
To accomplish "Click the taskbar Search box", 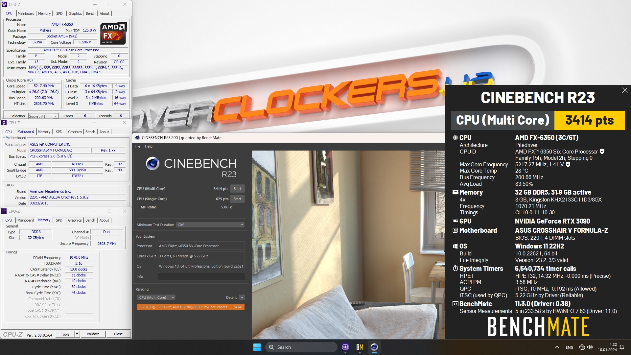I will point(301,347).
